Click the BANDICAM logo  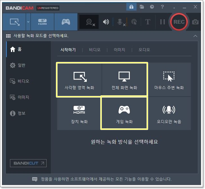tap(20, 8)
